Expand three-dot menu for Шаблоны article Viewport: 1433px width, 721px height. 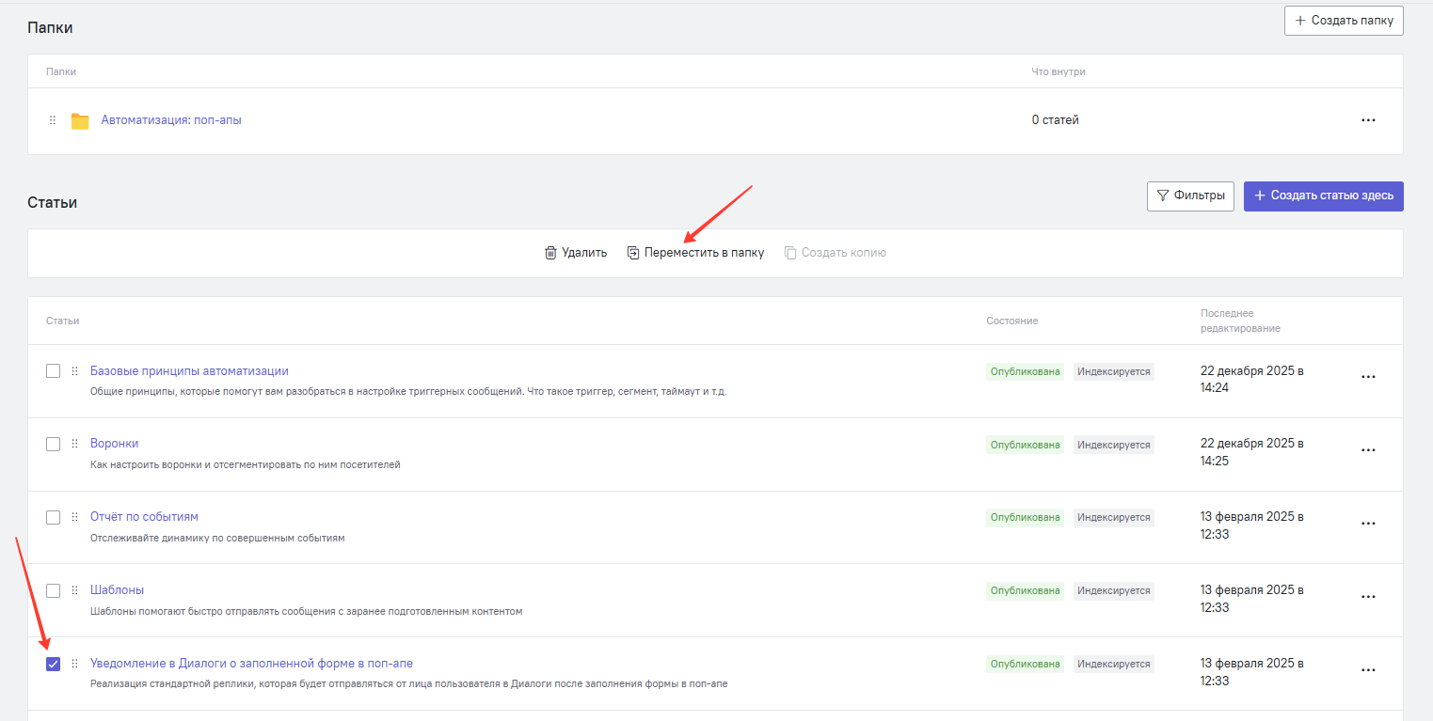1368,597
